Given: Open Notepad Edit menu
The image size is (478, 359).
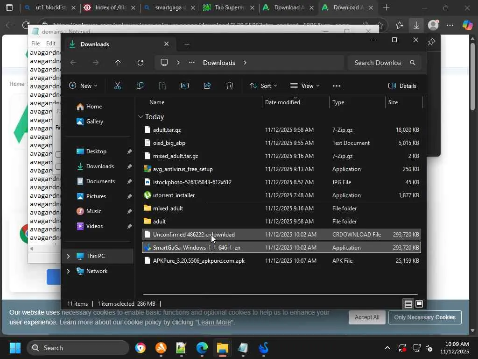Looking at the screenshot, I should [x=50, y=43].
